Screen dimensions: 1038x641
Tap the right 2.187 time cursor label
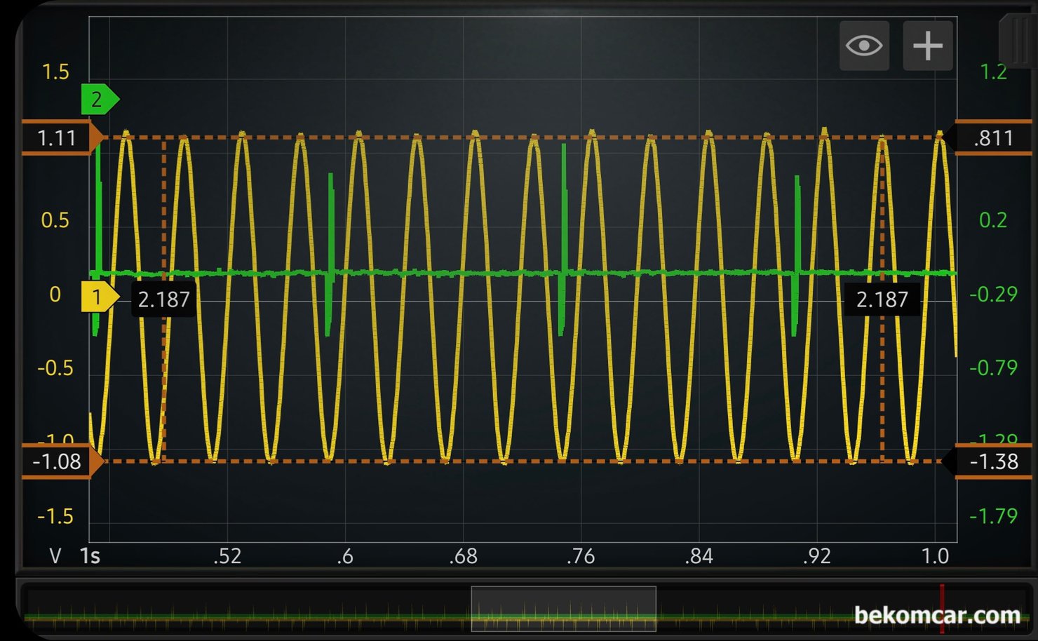click(x=882, y=300)
